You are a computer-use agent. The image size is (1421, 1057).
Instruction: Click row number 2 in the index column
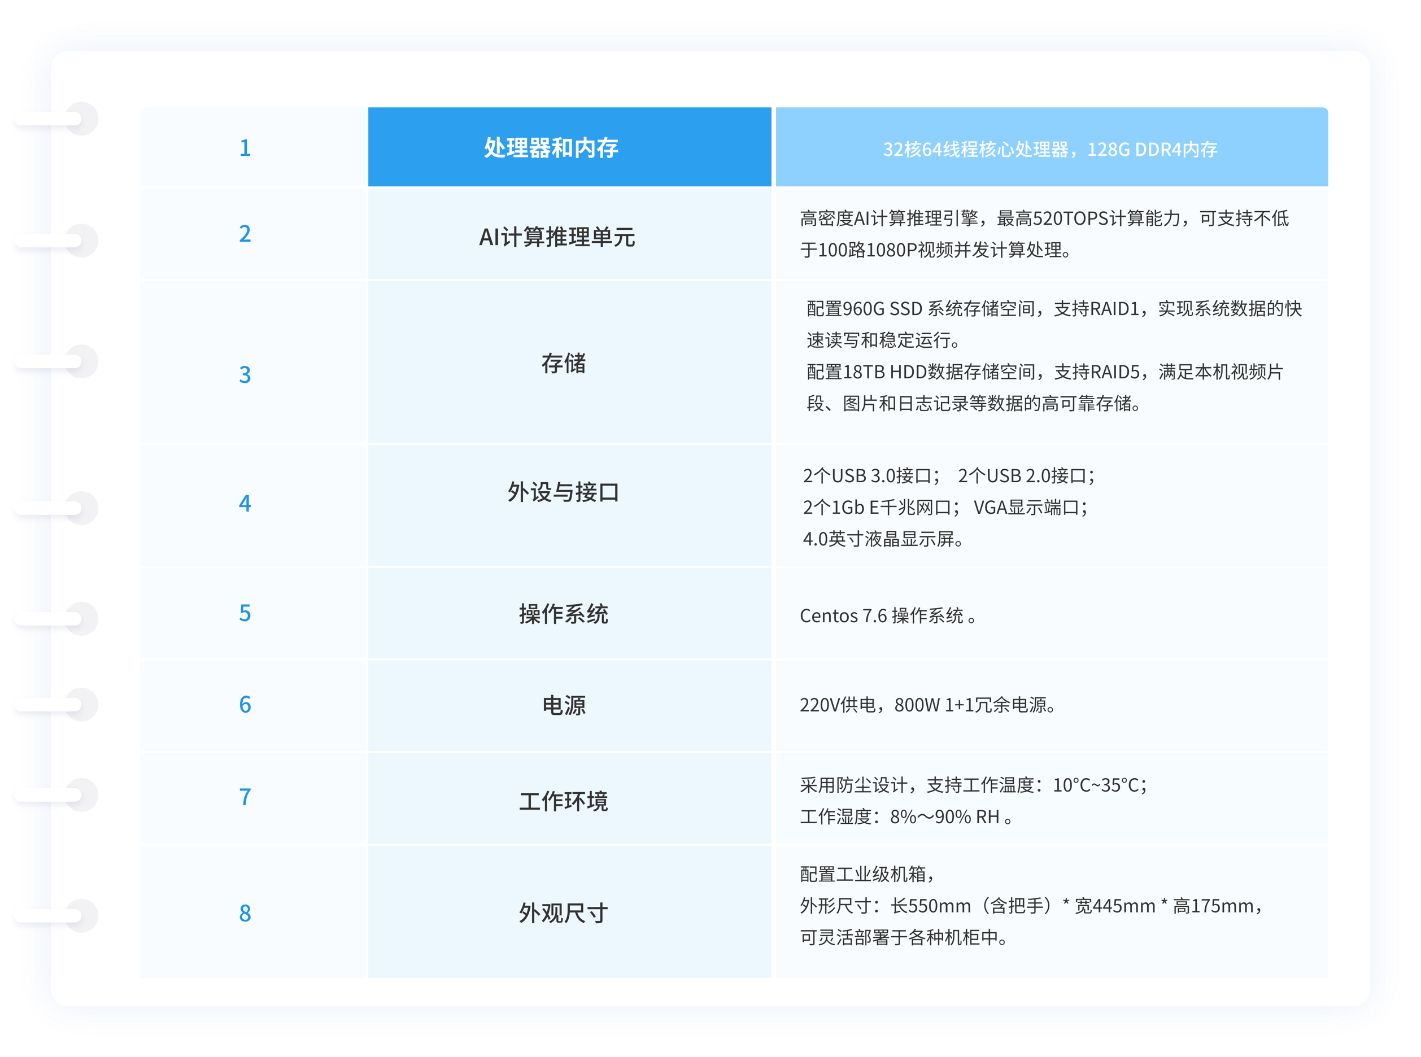245,234
